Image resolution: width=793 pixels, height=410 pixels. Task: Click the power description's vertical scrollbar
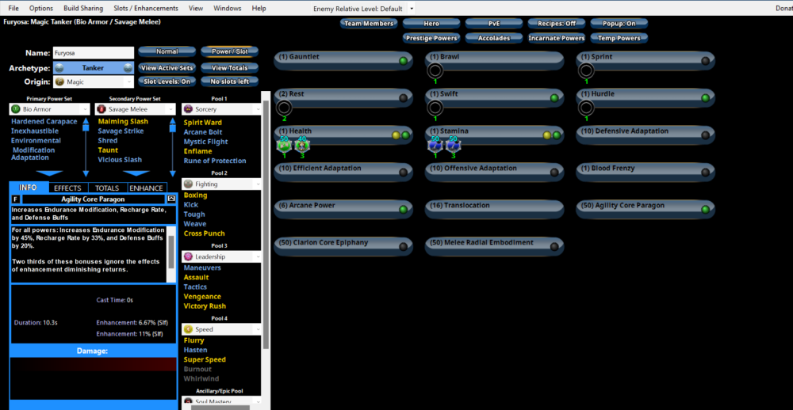[x=172, y=253]
